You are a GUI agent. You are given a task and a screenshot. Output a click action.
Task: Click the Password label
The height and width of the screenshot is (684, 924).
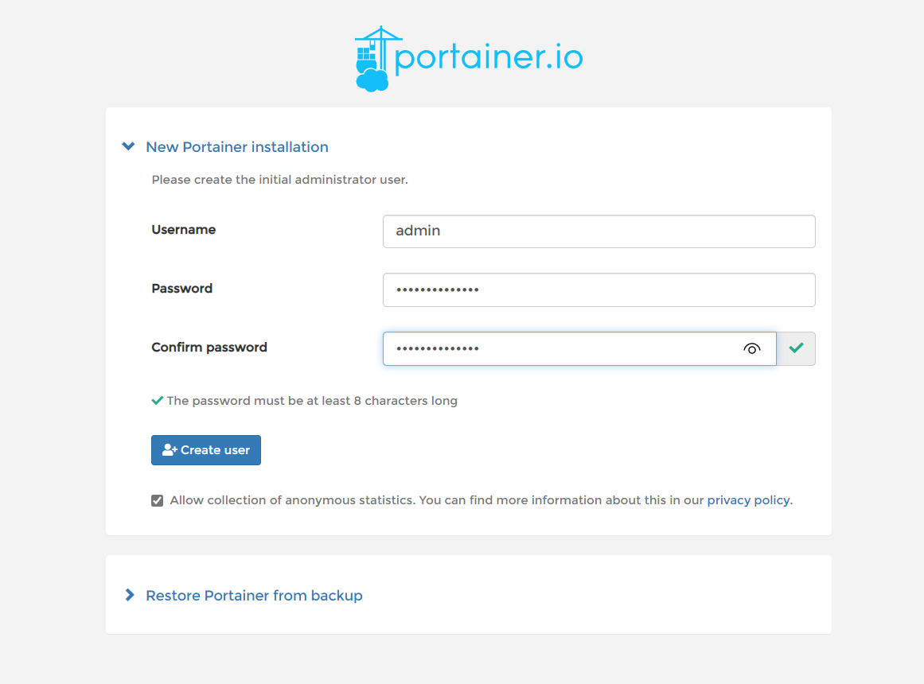pos(181,289)
